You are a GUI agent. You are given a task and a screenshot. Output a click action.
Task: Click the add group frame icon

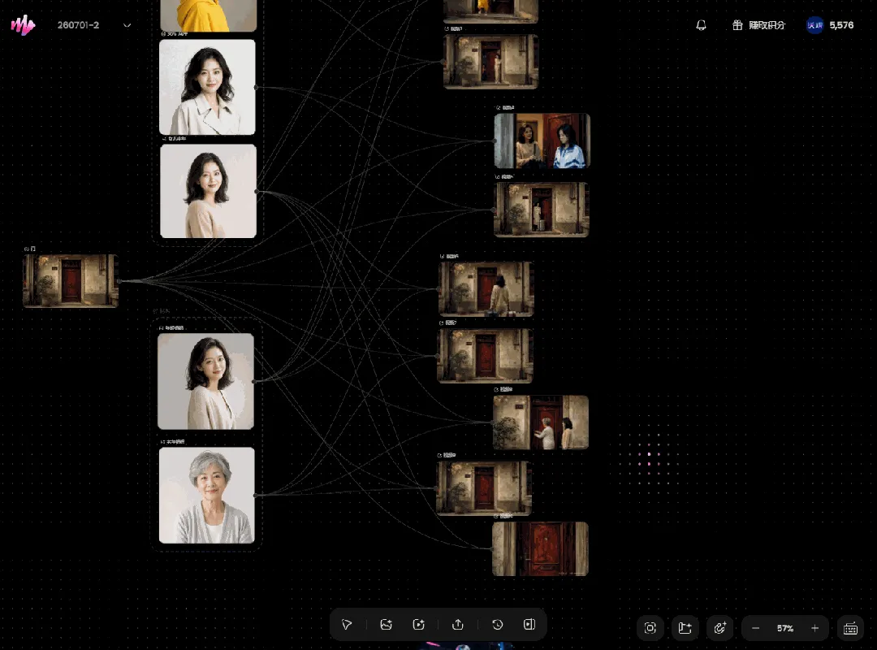pos(685,628)
